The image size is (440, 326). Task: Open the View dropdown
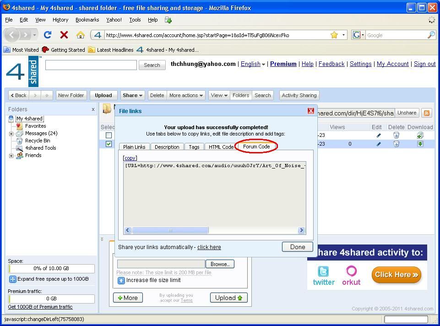(x=219, y=95)
